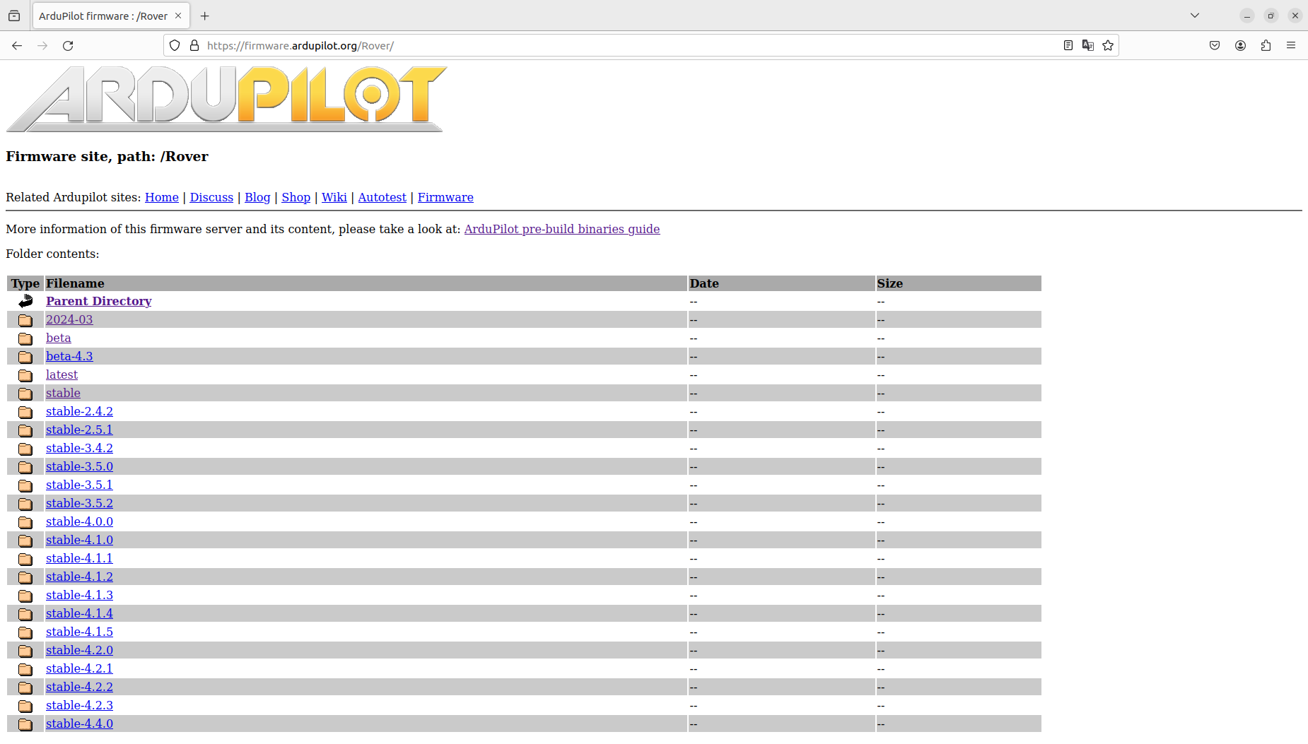Click the folder icon beside beta
The image size is (1308, 744).
(25, 338)
